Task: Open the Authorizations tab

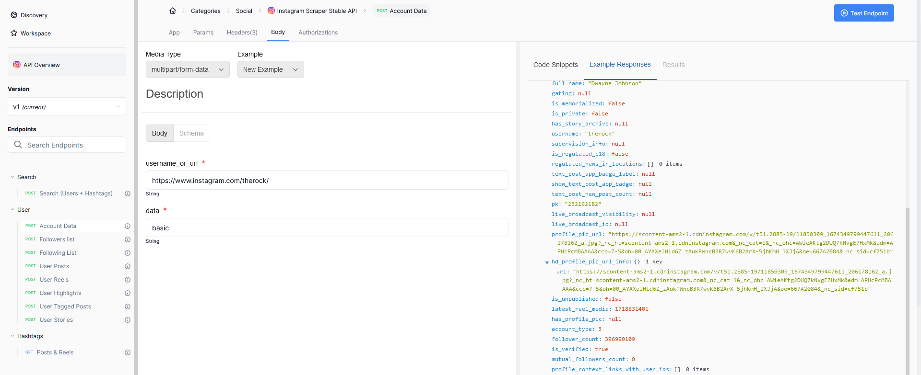Action: 318,33
